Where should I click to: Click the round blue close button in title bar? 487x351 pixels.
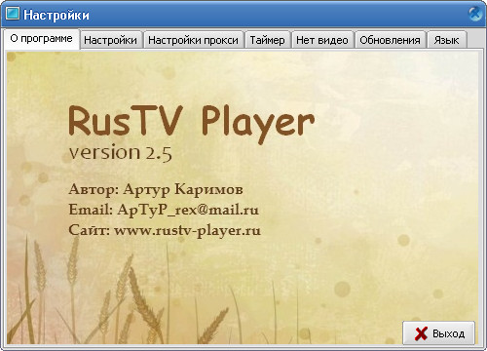(475, 14)
